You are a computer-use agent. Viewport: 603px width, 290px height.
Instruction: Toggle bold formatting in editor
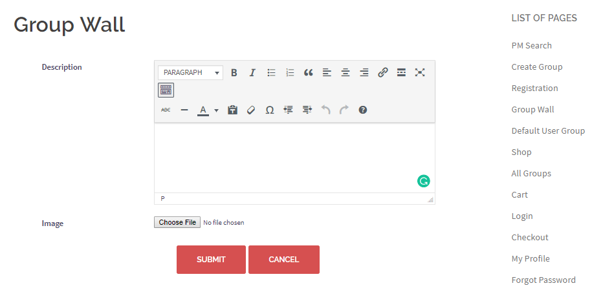click(x=234, y=72)
